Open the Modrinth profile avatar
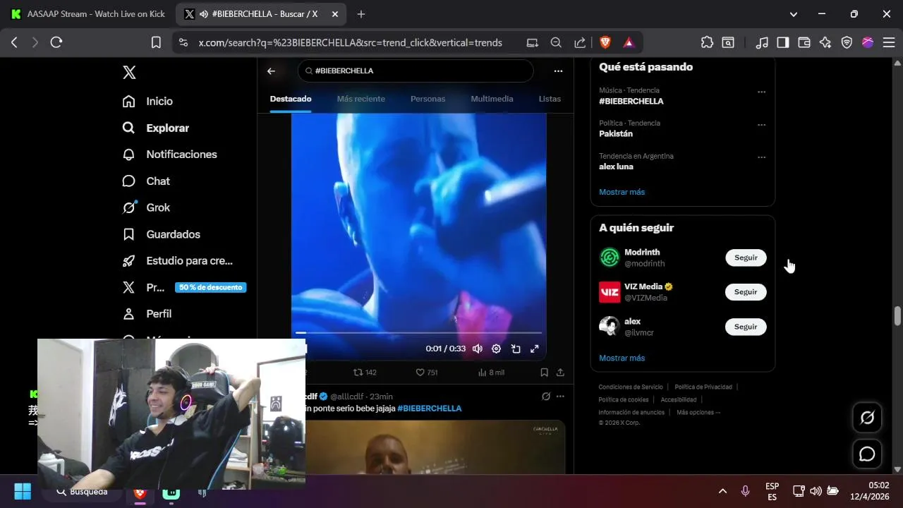This screenshot has height=508, width=903. [610, 258]
